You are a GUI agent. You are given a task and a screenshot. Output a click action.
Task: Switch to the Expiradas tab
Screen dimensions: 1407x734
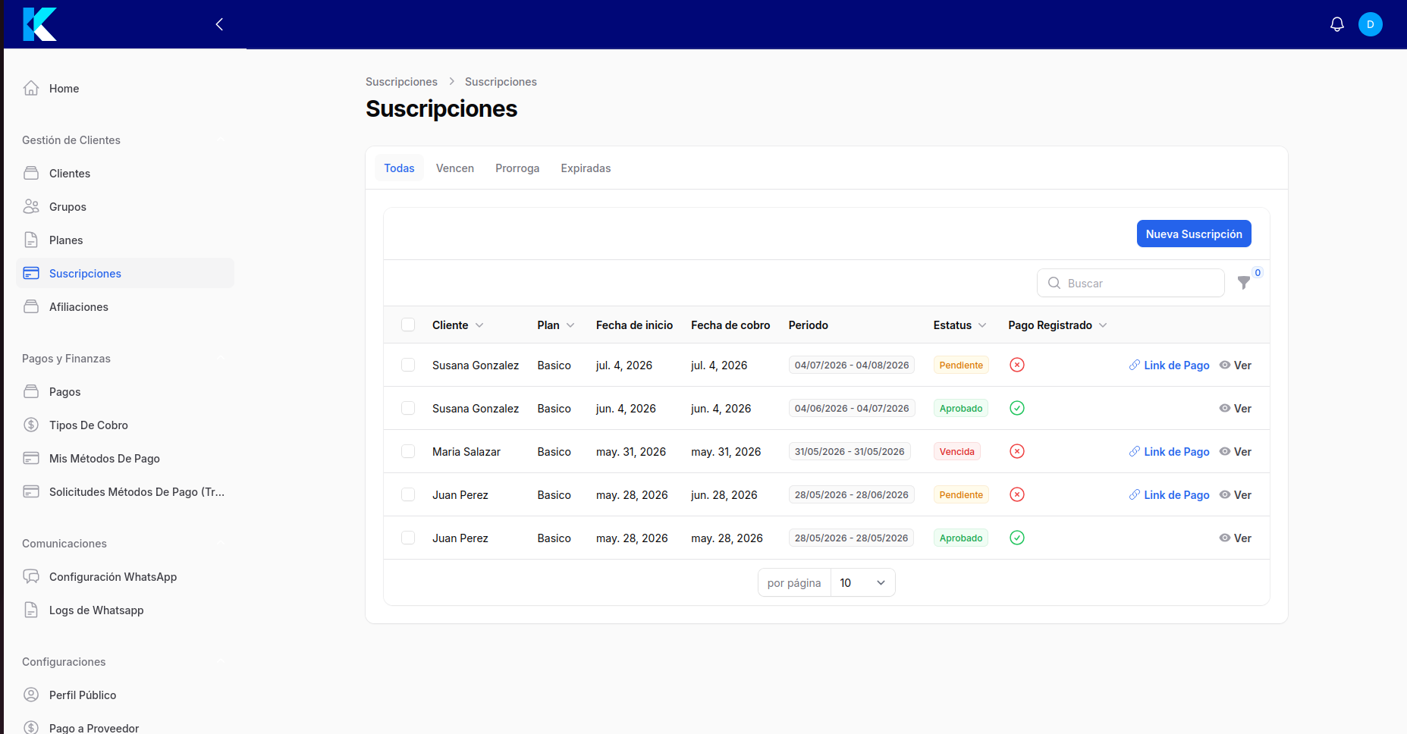click(586, 168)
